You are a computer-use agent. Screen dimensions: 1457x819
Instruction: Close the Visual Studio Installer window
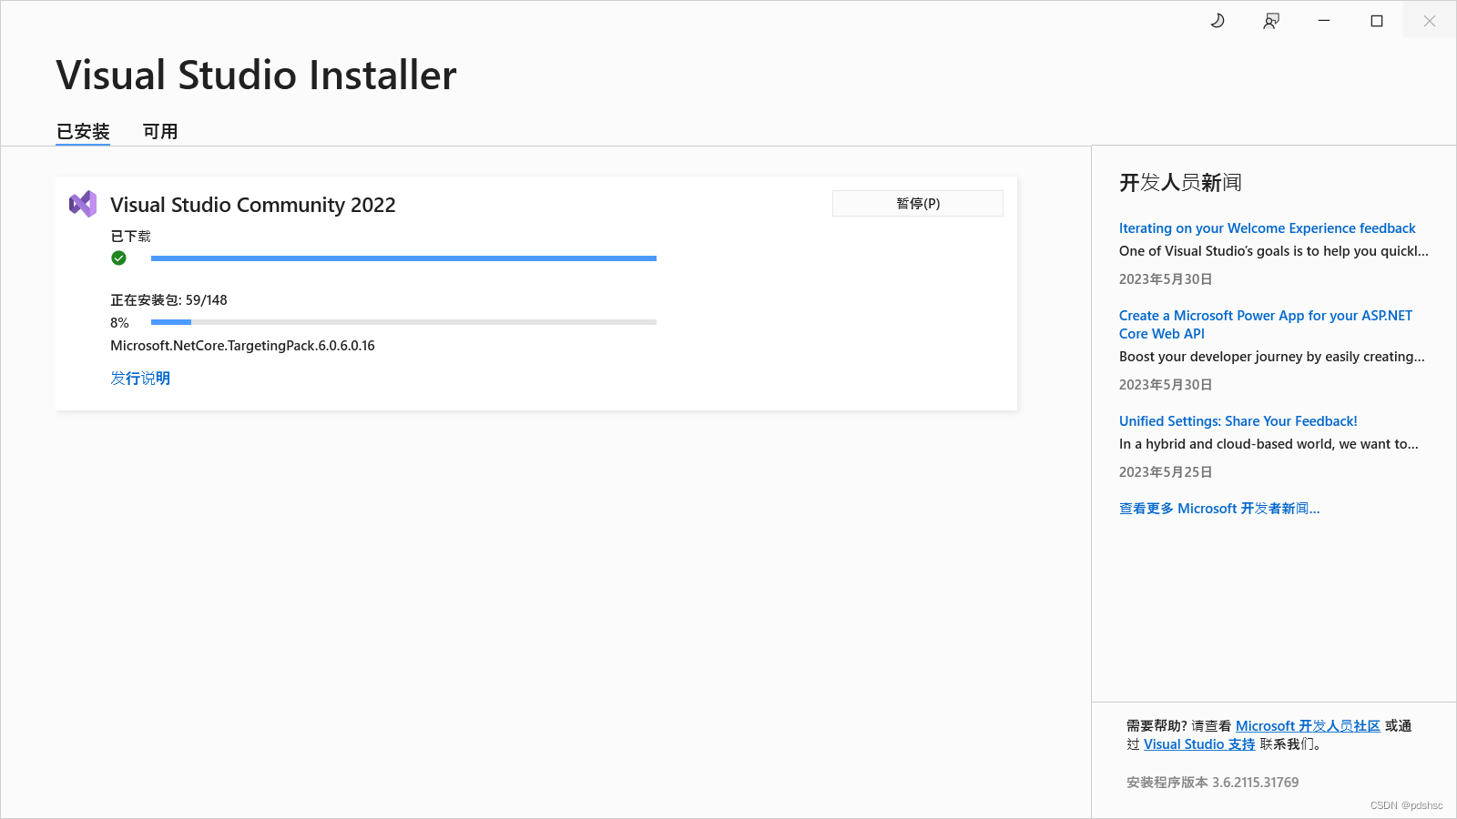(1430, 20)
